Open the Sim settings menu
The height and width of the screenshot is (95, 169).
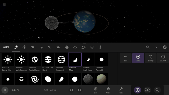point(96,90)
